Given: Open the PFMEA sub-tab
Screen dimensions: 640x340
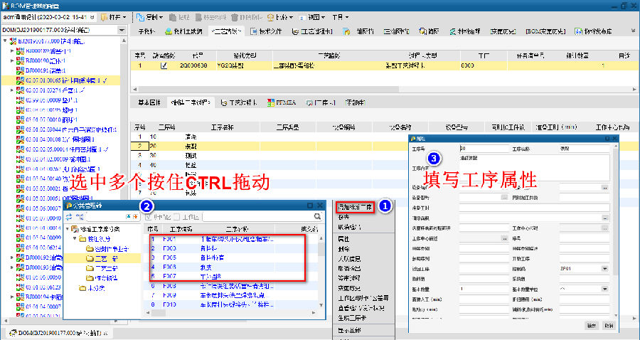Looking at the screenshot, I should [x=281, y=103].
